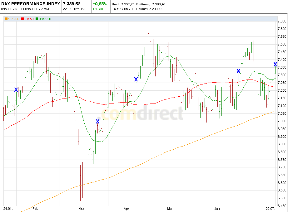Click the 846900 / DE0008469008 / Xetra identifier
The height and width of the screenshot is (212, 288).
pos(25,9)
